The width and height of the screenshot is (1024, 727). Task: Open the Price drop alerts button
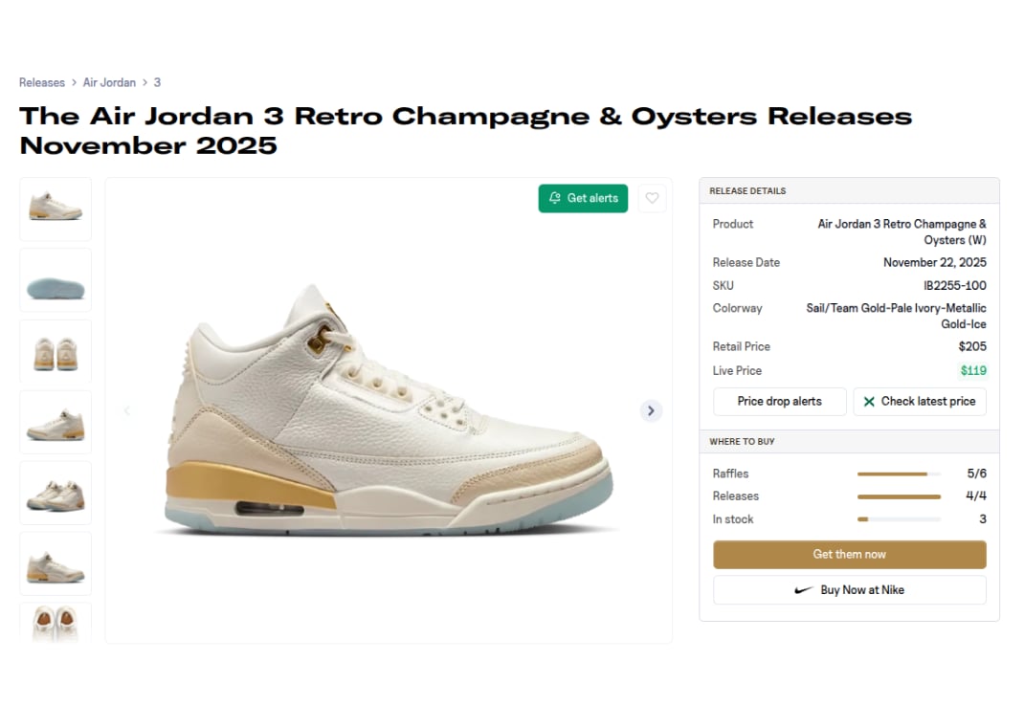pos(779,402)
